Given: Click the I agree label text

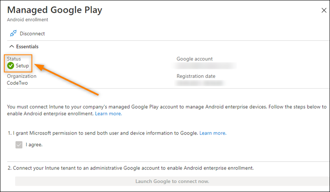Looking at the screenshot, I should 34,145.
